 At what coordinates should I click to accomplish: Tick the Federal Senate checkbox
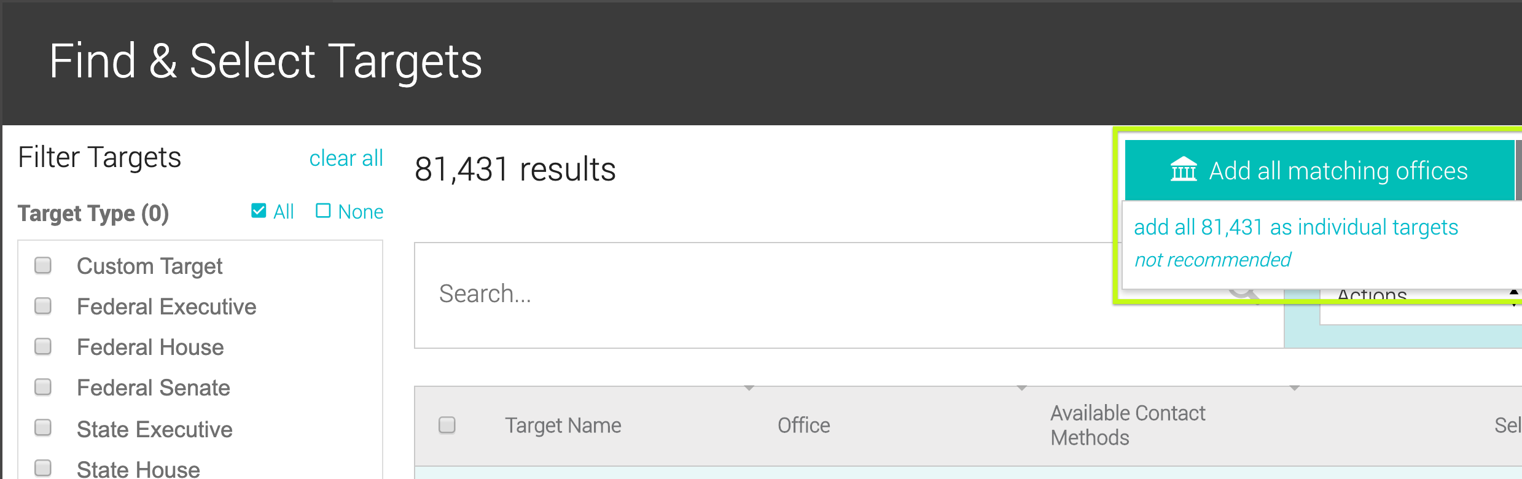[x=43, y=387]
